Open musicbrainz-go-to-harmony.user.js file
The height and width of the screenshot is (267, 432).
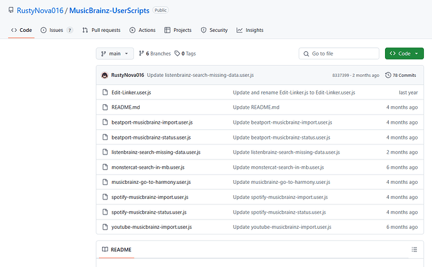pos(151,182)
